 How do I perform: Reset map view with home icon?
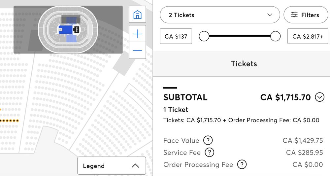point(137,15)
